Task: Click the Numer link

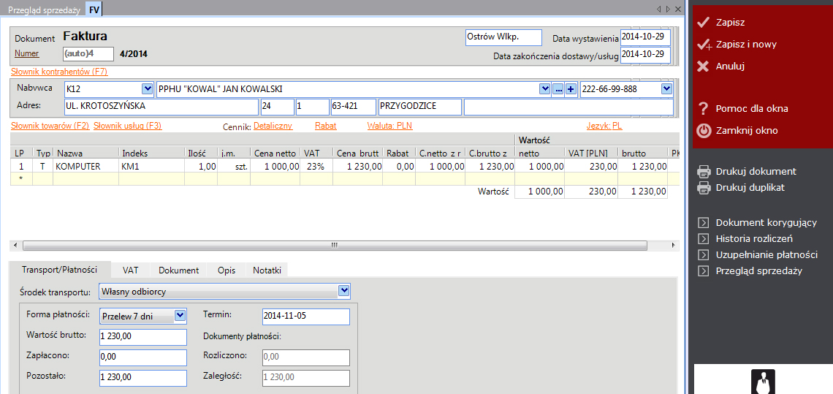Action: [27, 53]
